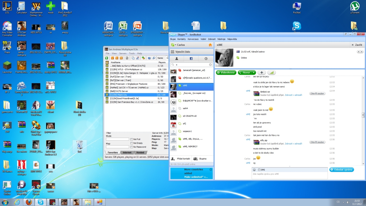
Task: Open emoticon picker in message box
Action: (254, 170)
